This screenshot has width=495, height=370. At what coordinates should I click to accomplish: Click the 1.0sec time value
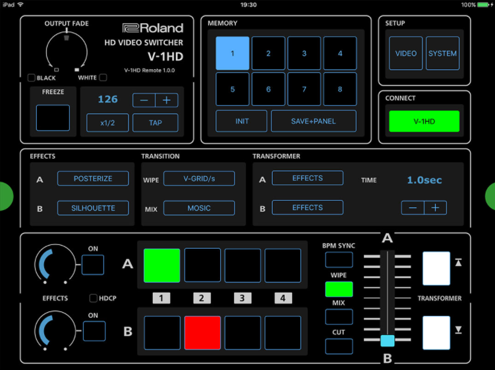424,180
